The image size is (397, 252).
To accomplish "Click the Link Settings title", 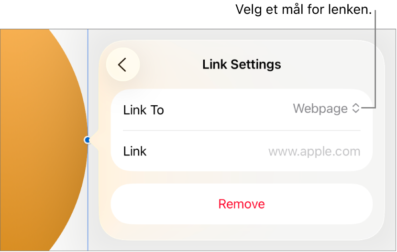I will 242,65.
